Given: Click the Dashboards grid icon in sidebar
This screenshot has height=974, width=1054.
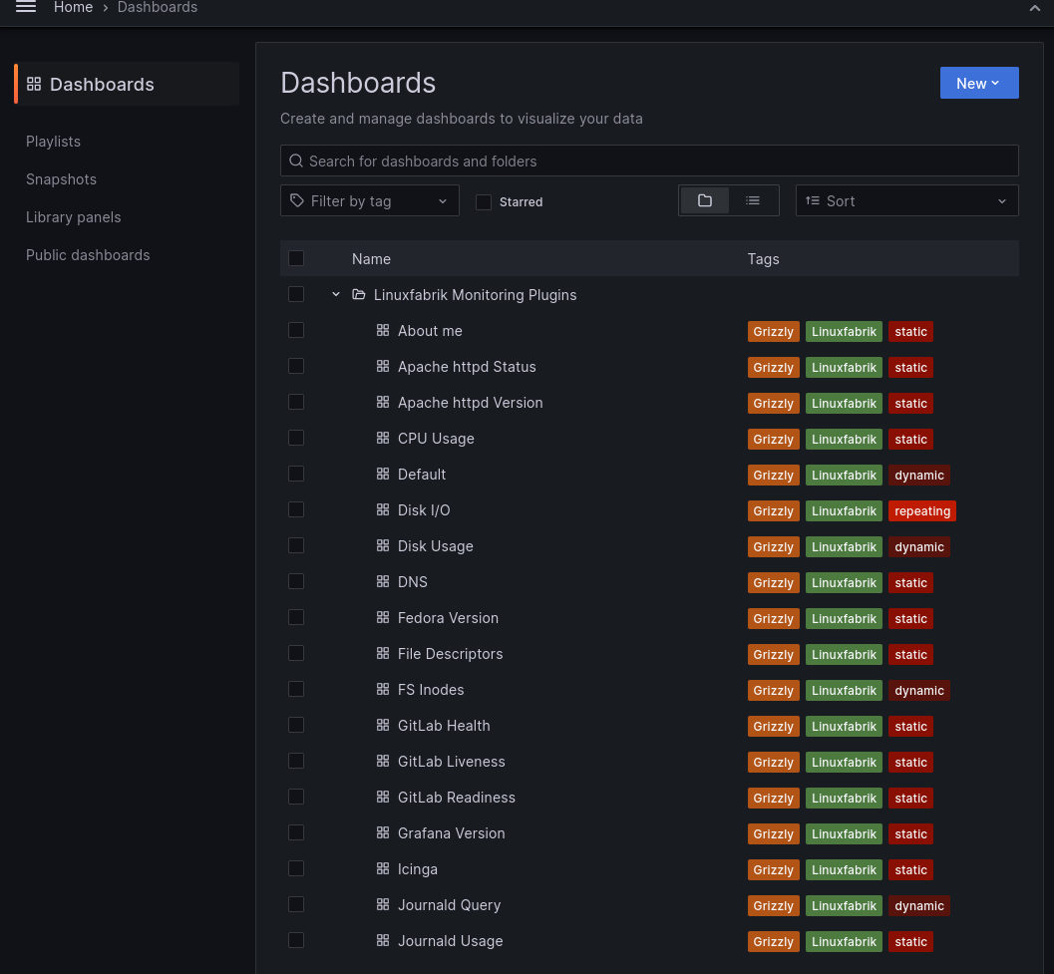Looking at the screenshot, I should tap(34, 84).
